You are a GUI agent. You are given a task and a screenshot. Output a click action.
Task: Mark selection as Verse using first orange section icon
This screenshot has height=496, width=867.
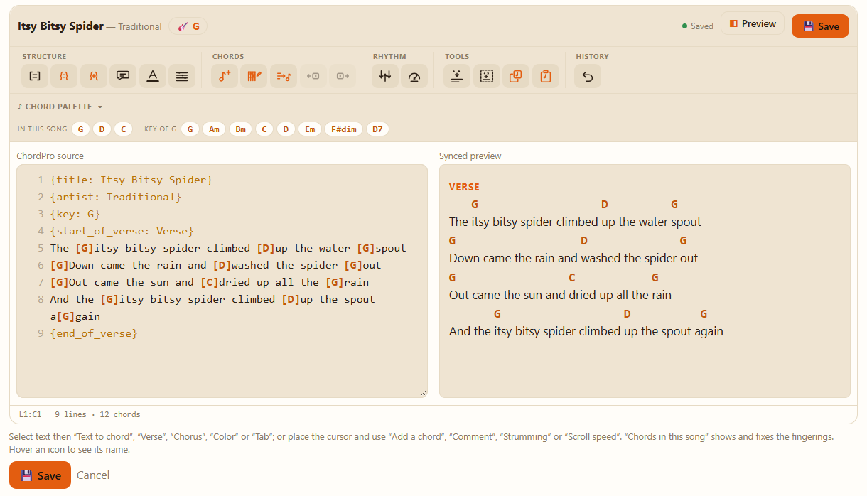[64, 76]
